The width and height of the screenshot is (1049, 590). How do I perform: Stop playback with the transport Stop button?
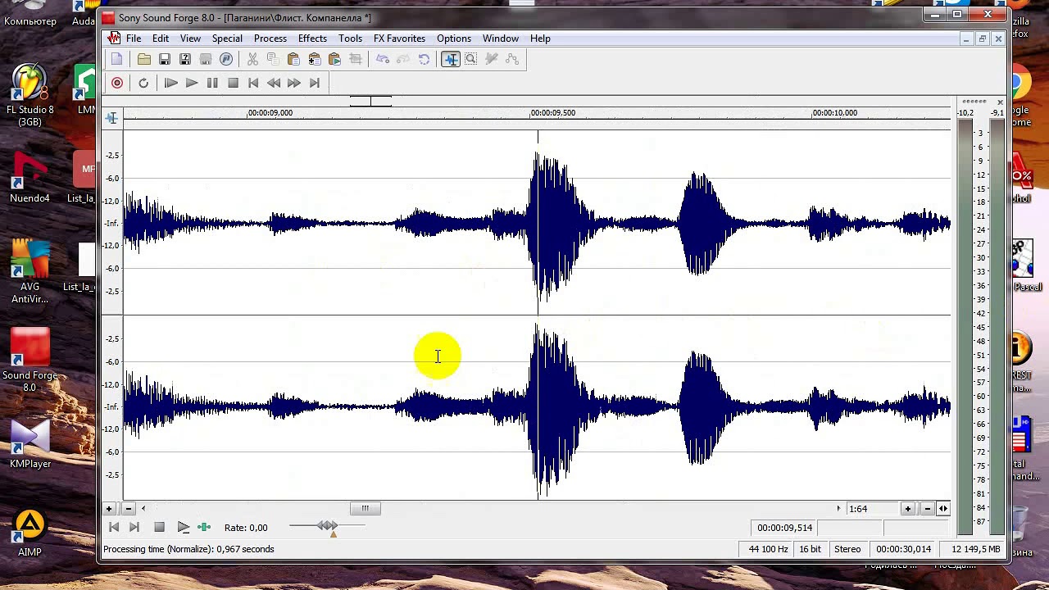tap(233, 83)
